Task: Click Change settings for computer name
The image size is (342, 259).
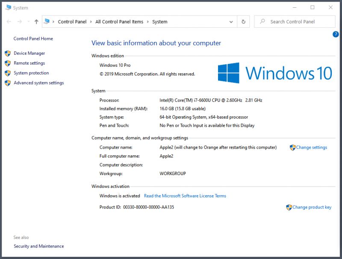Action: point(311,147)
